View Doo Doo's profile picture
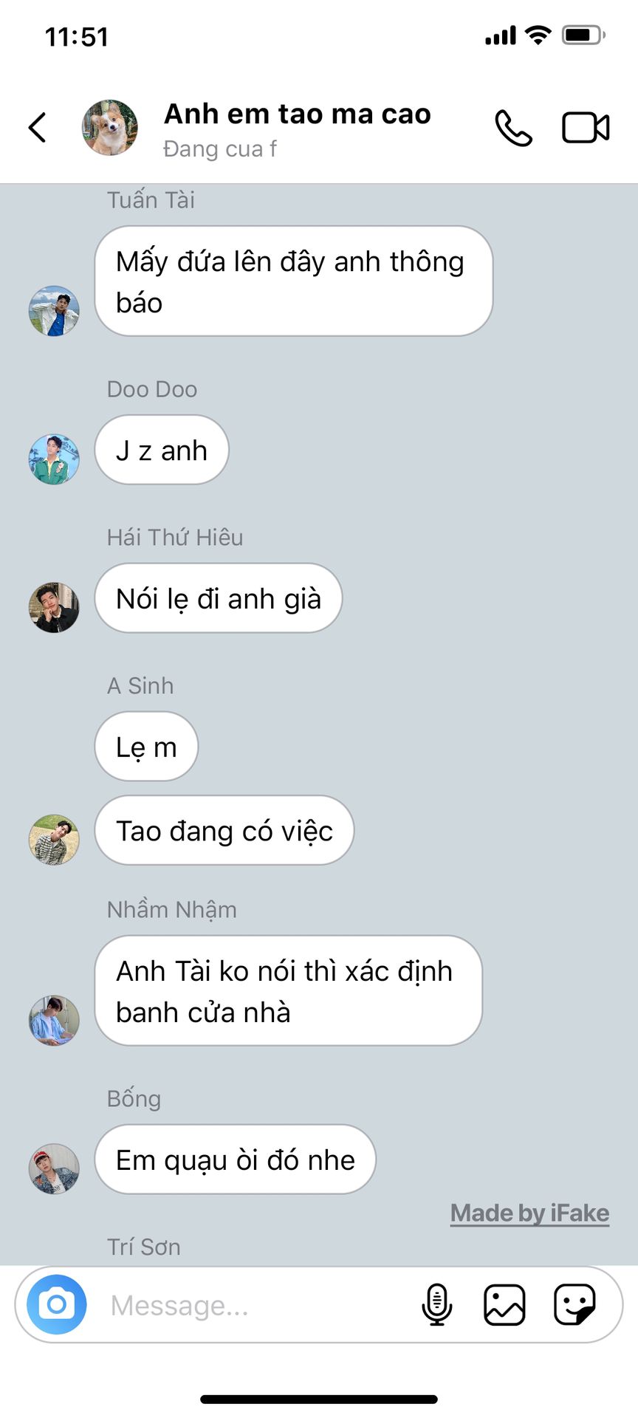 click(54, 459)
